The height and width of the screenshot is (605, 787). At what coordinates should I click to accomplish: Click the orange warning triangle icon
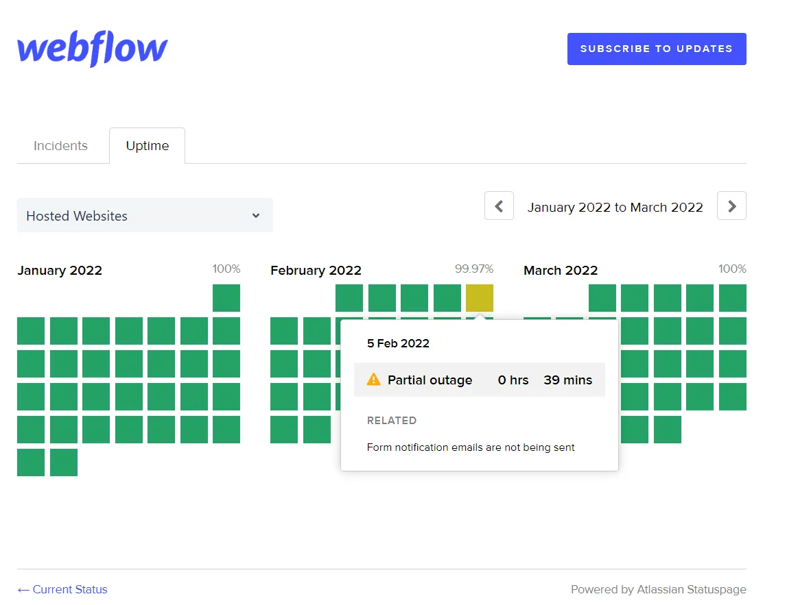373,380
